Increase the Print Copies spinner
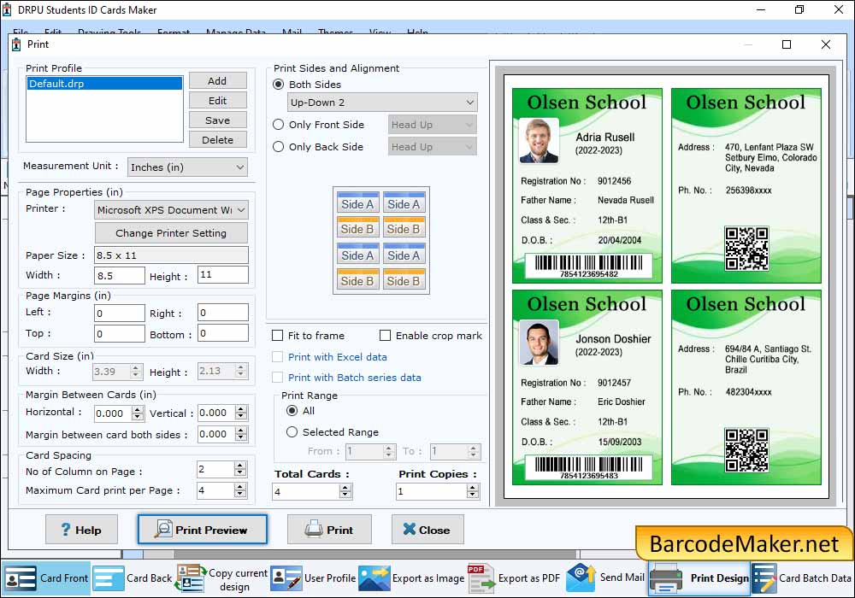The height and width of the screenshot is (598, 855). 473,488
